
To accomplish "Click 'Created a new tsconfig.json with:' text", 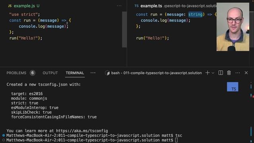I will point(44,85).
